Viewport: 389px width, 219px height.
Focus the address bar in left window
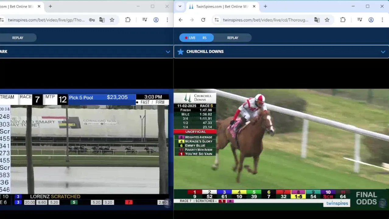tap(46, 20)
